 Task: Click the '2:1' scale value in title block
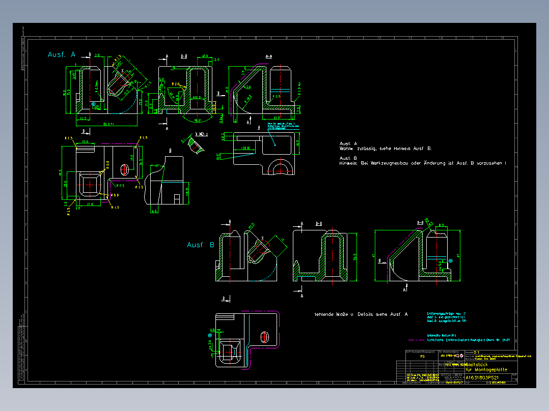click(476, 352)
